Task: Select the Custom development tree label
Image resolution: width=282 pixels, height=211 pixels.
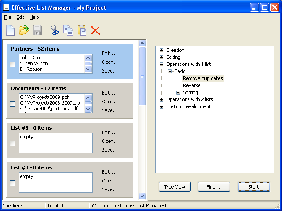Action: click(x=188, y=106)
